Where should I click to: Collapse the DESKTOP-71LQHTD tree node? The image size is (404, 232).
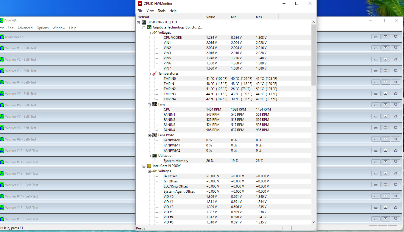tap(139, 22)
